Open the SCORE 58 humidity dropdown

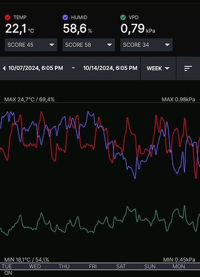pyautogui.click(x=89, y=45)
